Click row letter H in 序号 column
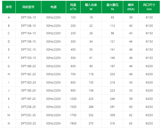This screenshot has height=129, width=160. point(9,74)
